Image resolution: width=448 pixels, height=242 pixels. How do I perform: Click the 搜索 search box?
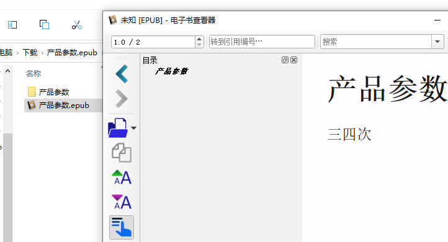pyautogui.click(x=376, y=42)
